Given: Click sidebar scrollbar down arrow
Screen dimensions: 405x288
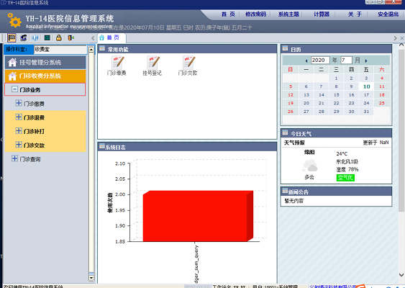Looking at the screenshot, I should point(91,278).
